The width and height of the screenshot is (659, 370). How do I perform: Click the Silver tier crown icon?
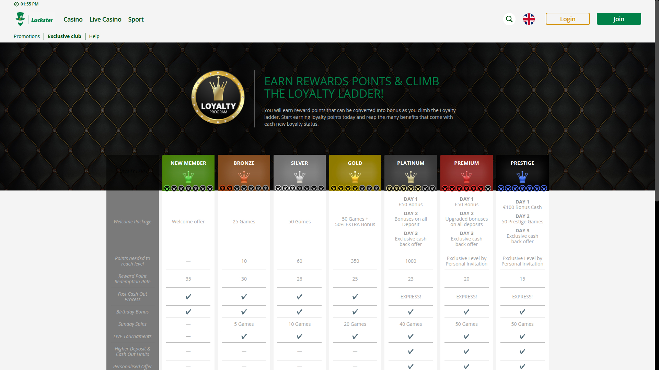299,177
